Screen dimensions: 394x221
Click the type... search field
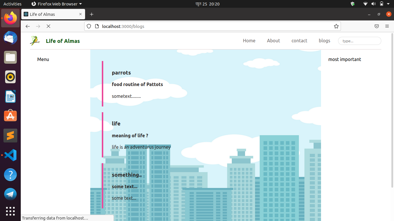359,41
